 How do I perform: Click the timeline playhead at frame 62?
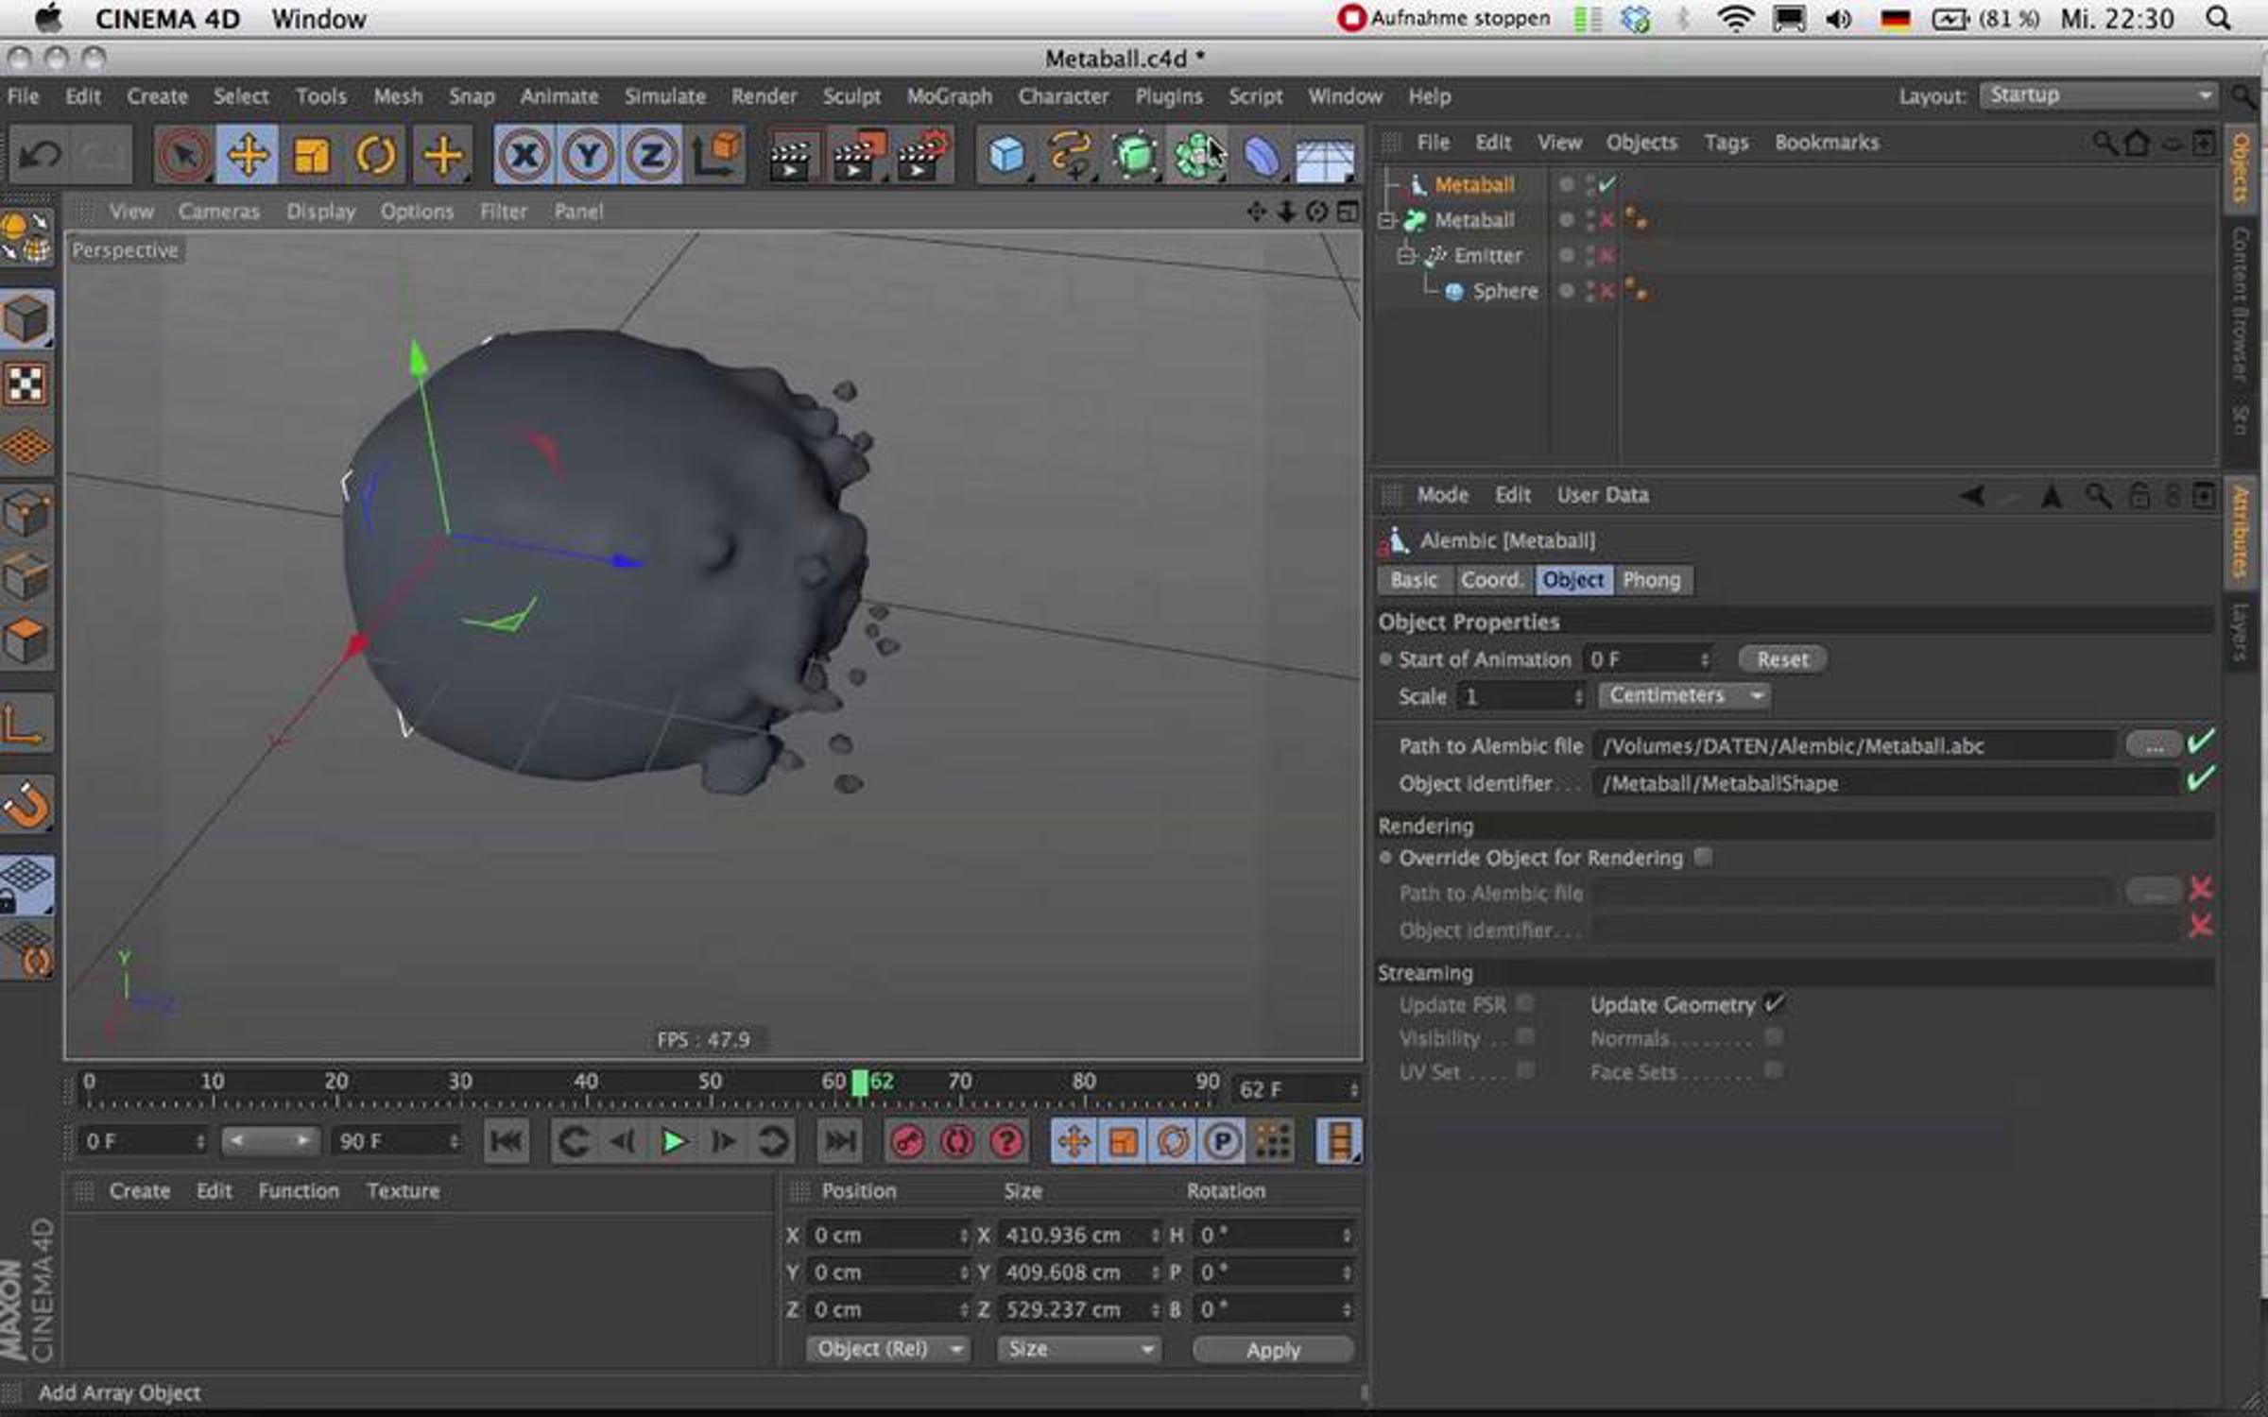coord(860,1083)
